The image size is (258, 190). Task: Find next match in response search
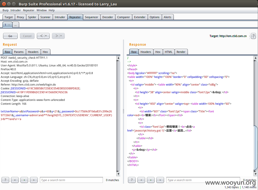pos(160,180)
